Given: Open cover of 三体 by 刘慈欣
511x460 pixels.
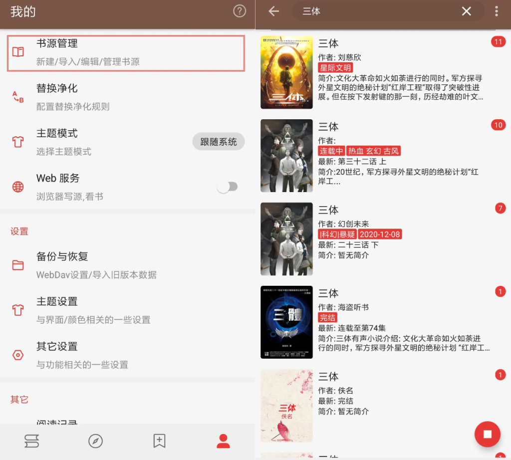Looking at the screenshot, I should pos(286,72).
